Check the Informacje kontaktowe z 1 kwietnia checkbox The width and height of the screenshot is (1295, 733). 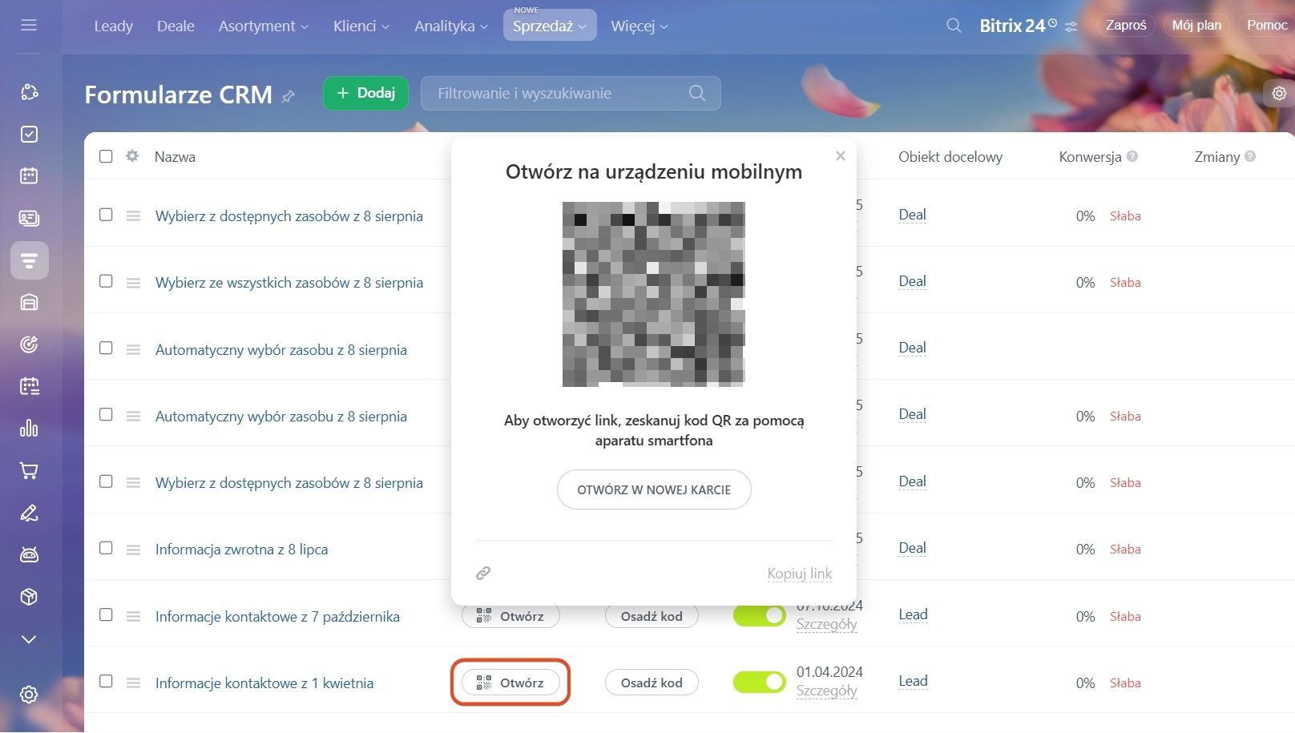coord(106,681)
